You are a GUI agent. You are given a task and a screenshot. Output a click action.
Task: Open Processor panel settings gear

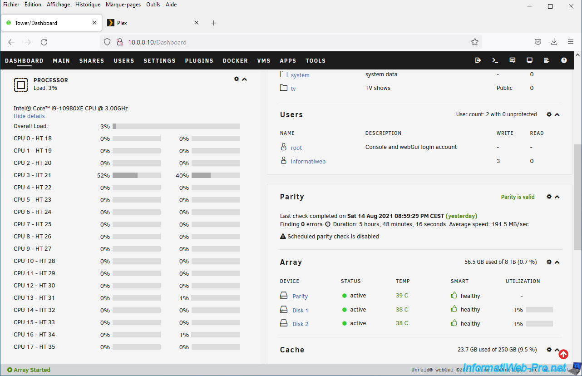pos(237,79)
